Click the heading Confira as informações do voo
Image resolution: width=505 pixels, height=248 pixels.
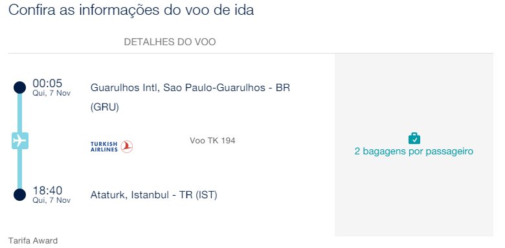(131, 10)
